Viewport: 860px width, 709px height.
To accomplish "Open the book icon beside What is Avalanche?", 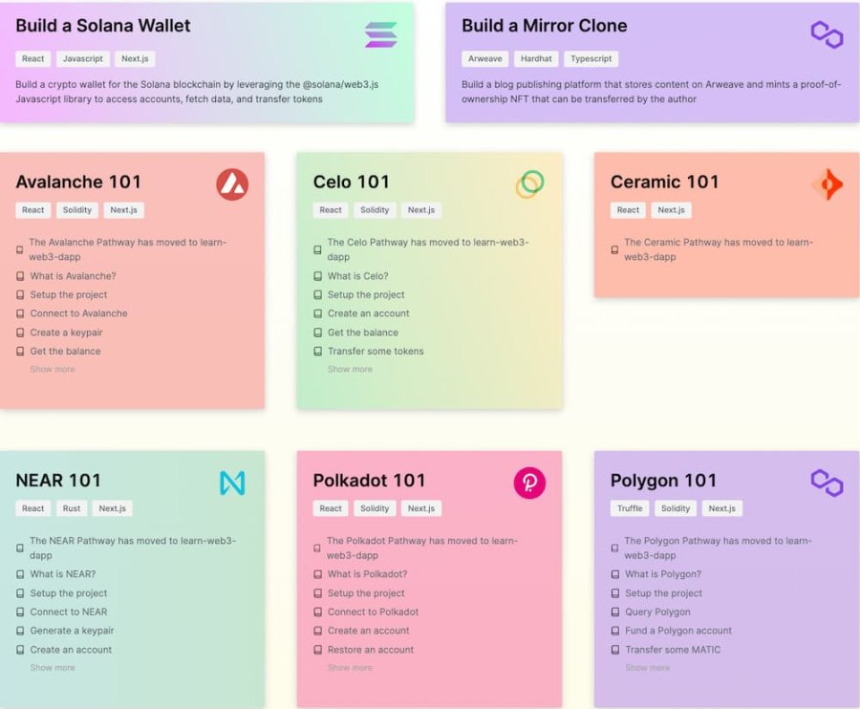I will pos(20,276).
